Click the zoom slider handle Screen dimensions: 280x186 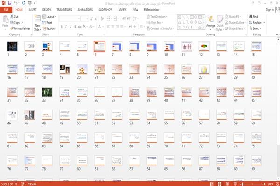(x=243, y=184)
